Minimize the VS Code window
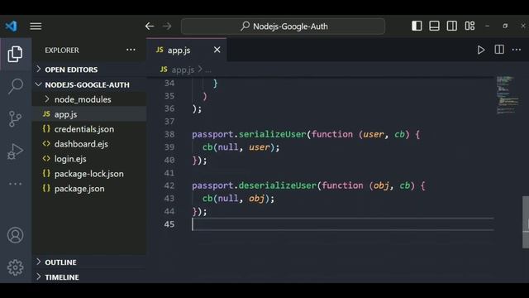This screenshot has height=298, width=529. (x=487, y=26)
